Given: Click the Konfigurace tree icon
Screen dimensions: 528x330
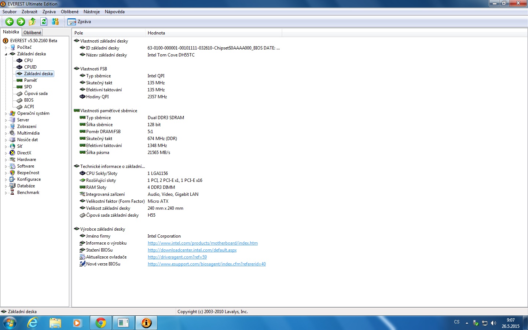Looking at the screenshot, I should 12,179.
